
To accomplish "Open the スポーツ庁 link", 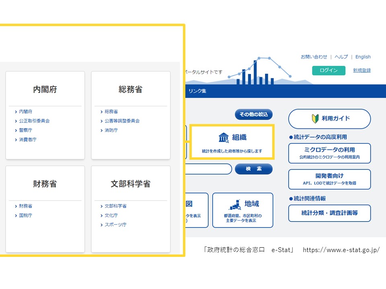I will pyautogui.click(x=115, y=225).
